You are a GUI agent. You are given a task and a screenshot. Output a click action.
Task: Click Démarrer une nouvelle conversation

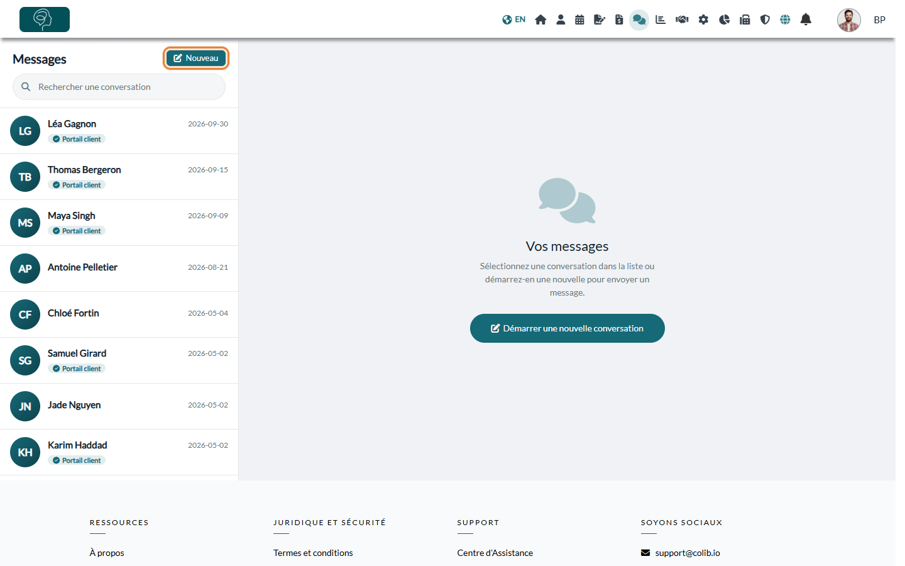(x=568, y=328)
